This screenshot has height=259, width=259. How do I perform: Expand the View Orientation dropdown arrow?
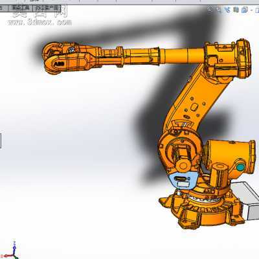(x=251, y=10)
